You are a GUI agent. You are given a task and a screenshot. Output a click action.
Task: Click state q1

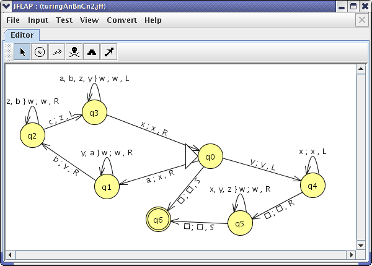click(x=107, y=187)
